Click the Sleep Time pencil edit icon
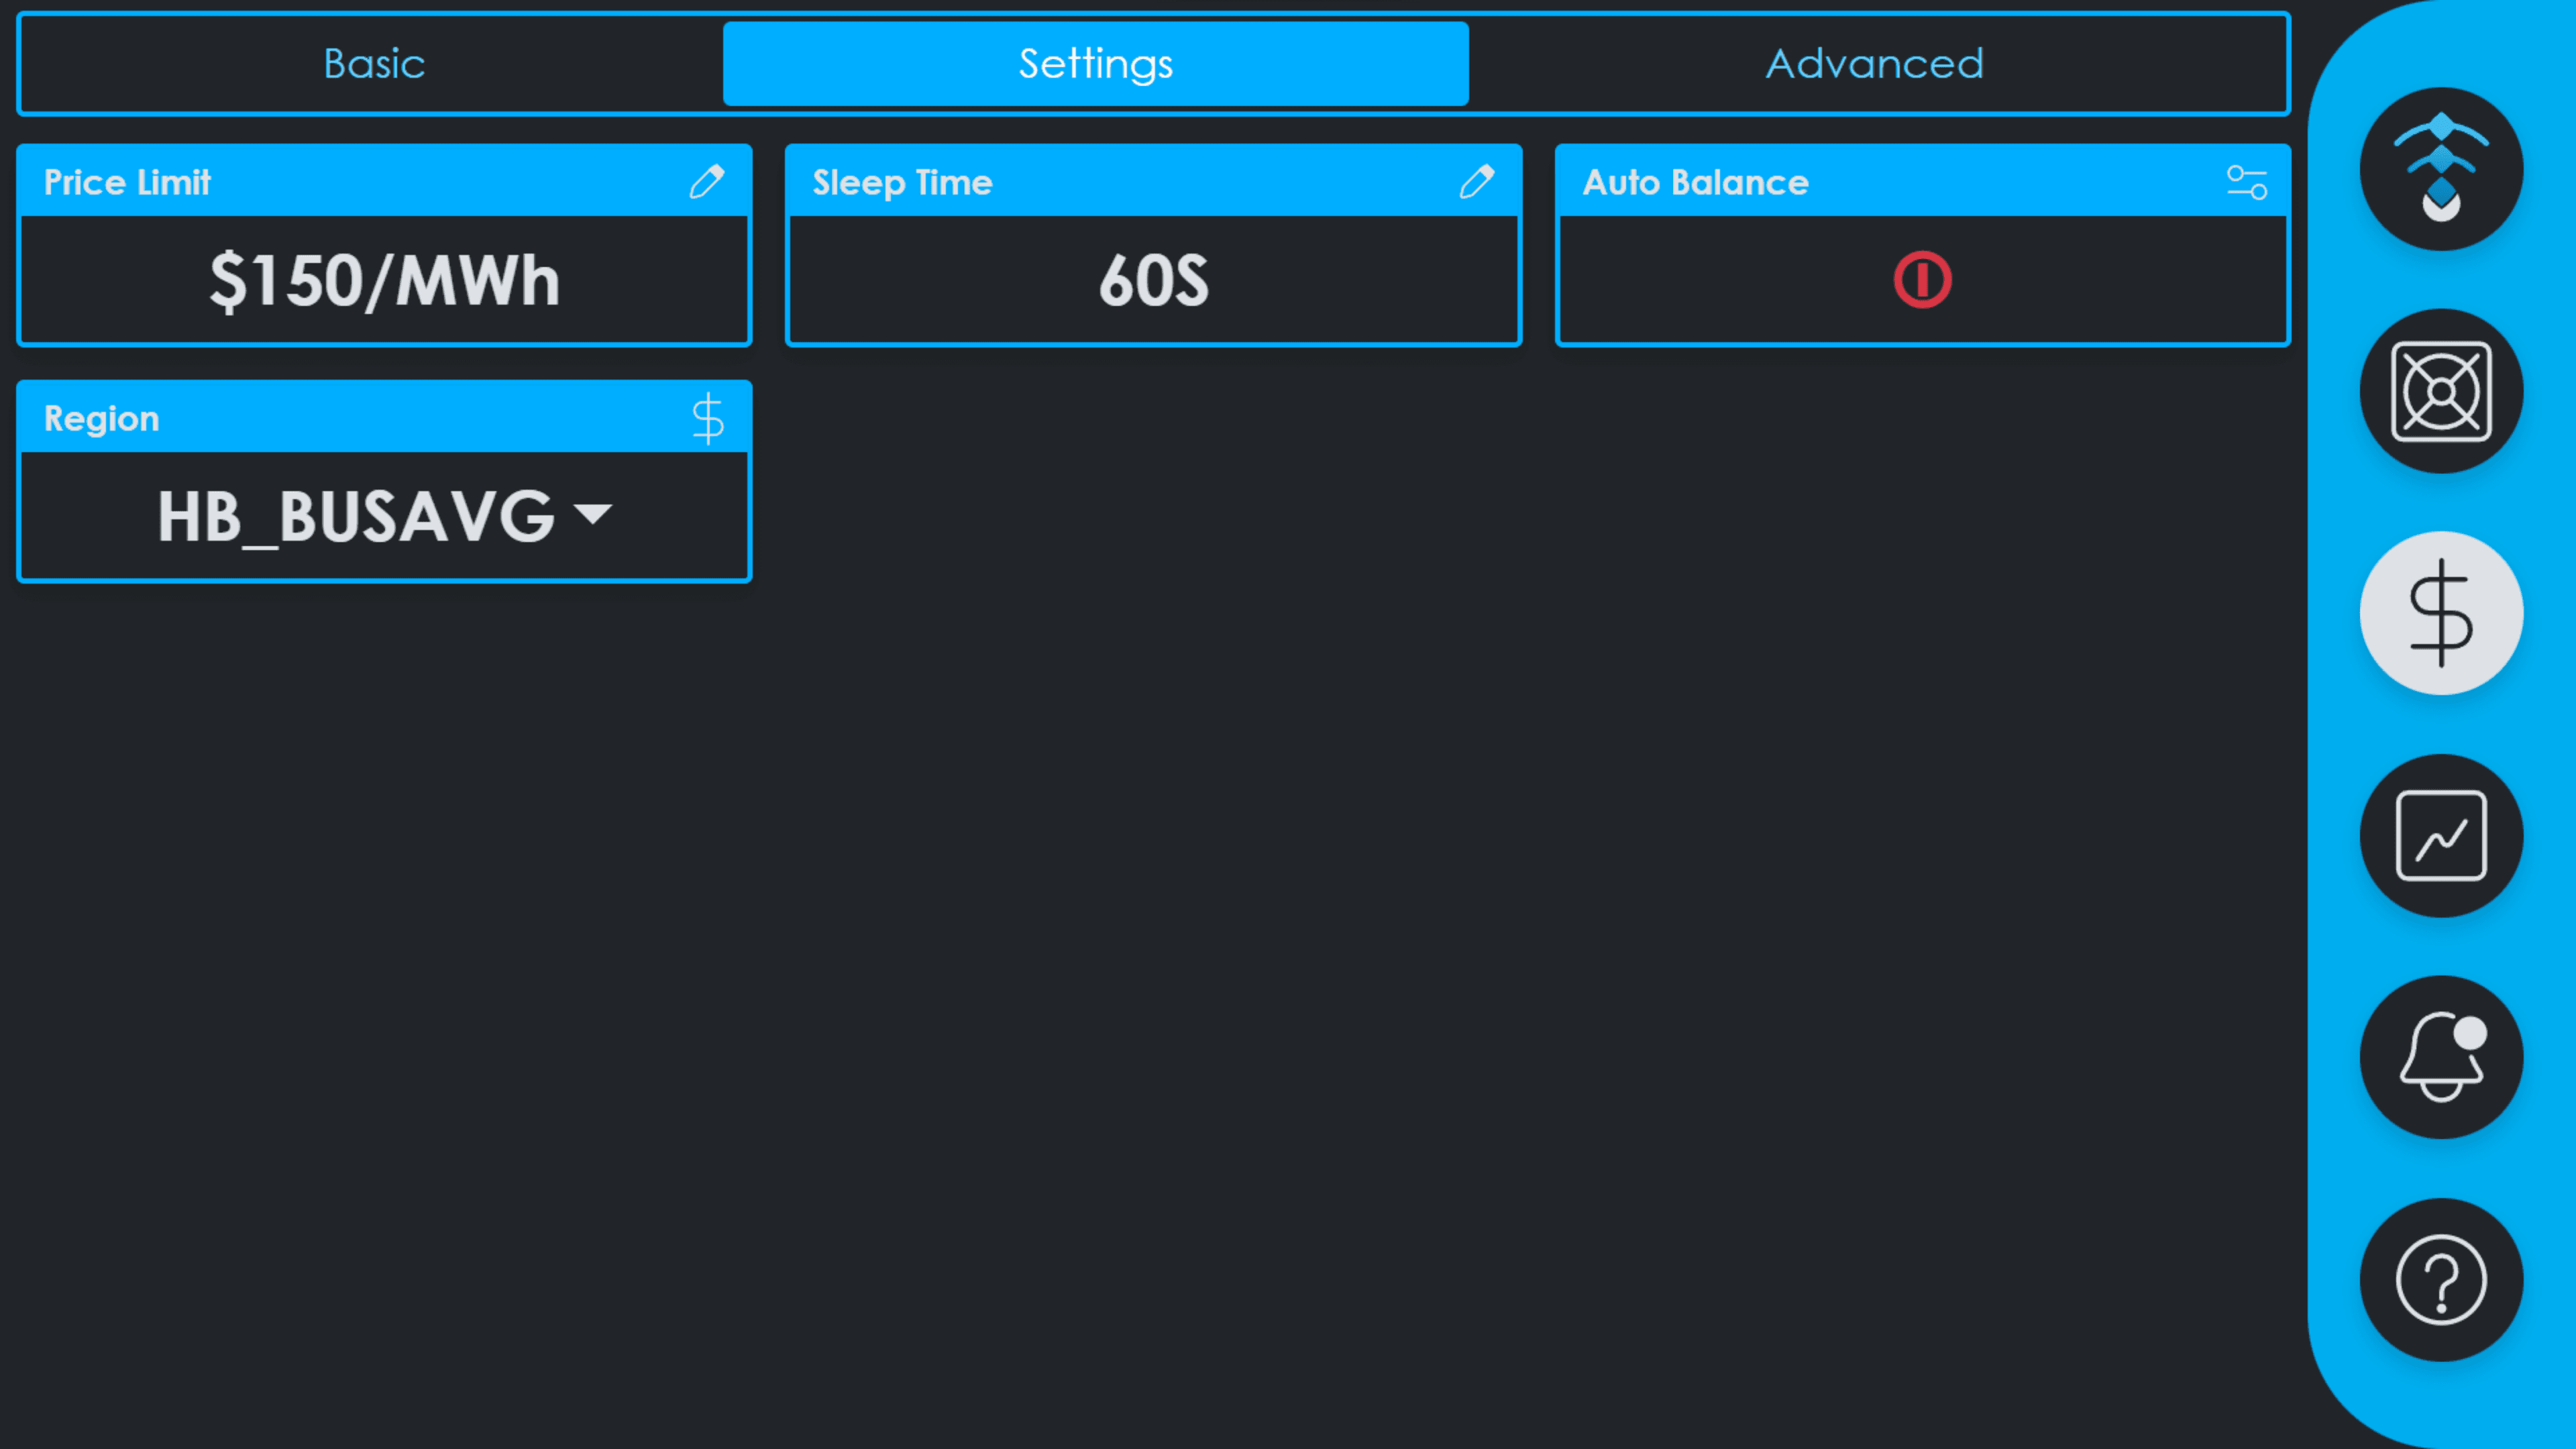The width and height of the screenshot is (2576, 1449). tap(1476, 182)
